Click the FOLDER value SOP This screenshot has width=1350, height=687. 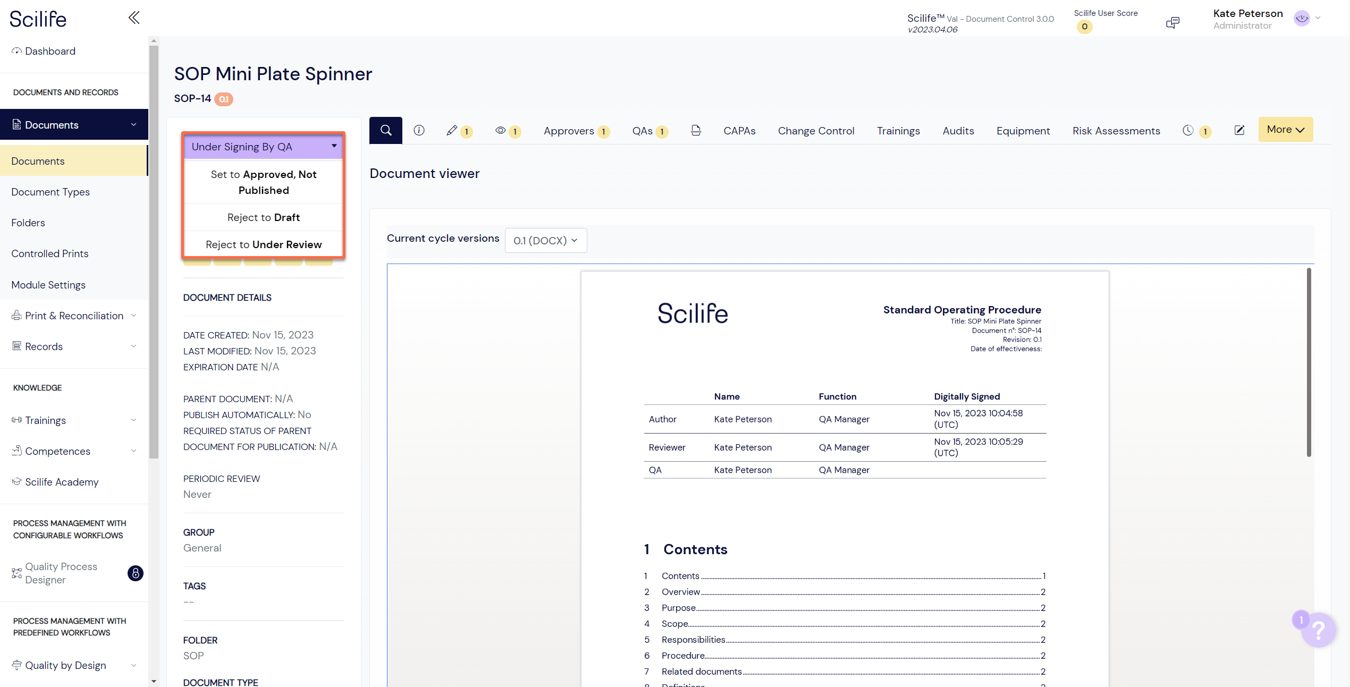(x=193, y=656)
